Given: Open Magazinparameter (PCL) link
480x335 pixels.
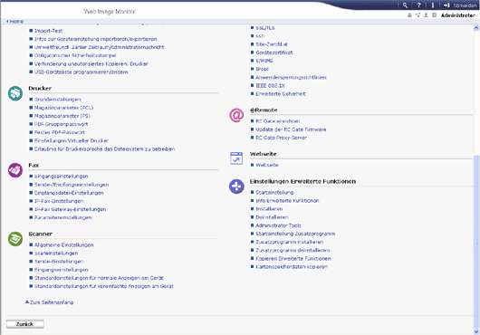Looking at the screenshot, I should click(x=63, y=108).
